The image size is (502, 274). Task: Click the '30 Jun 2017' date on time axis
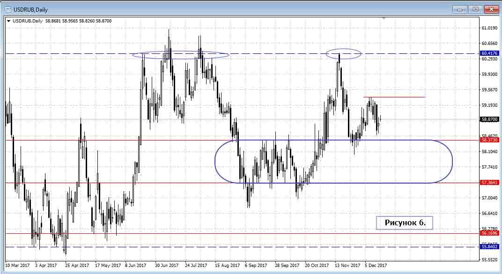[x=167, y=266]
